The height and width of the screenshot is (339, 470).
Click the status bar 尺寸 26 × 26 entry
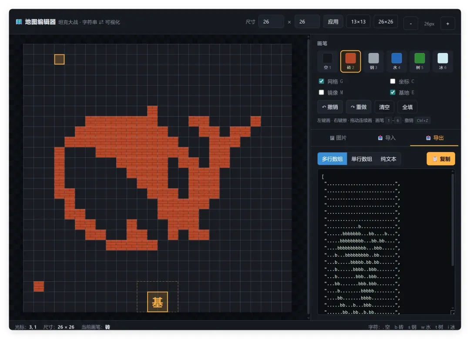59,327
